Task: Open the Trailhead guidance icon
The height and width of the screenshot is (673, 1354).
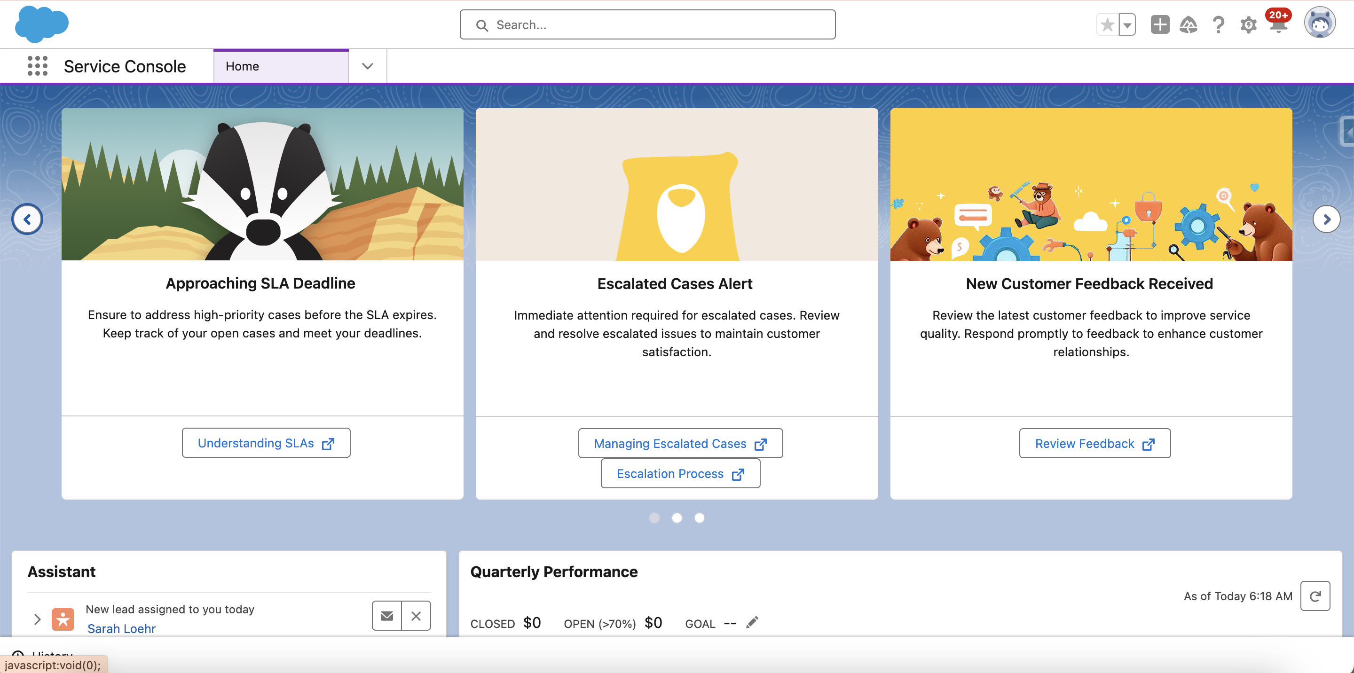Action: pos(1189,25)
